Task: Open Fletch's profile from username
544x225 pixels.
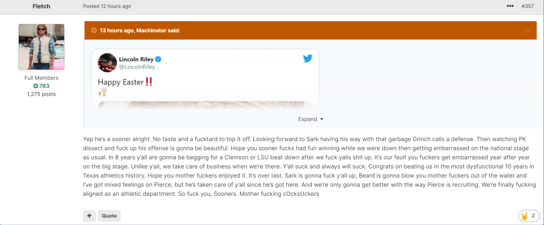Action: 42,6
